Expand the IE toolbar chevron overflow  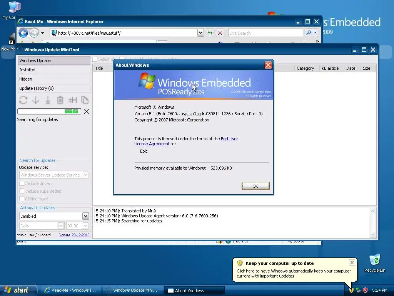(317, 41)
